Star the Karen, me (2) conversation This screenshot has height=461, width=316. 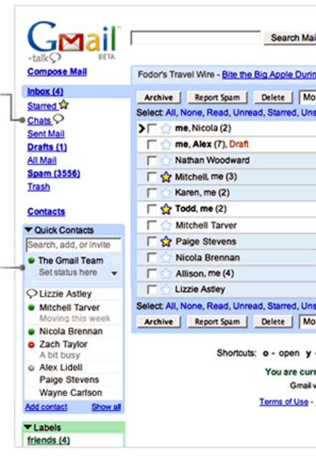(166, 193)
